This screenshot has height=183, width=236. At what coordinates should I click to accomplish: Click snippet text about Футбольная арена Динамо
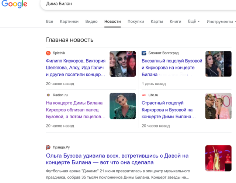[118, 174]
